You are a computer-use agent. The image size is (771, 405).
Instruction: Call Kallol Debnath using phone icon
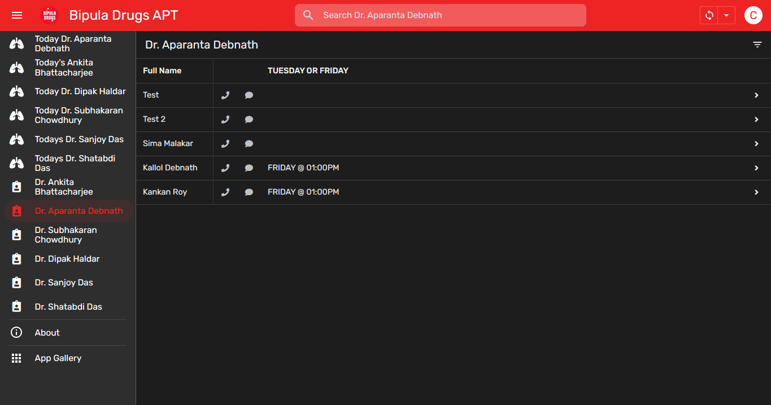coord(225,168)
